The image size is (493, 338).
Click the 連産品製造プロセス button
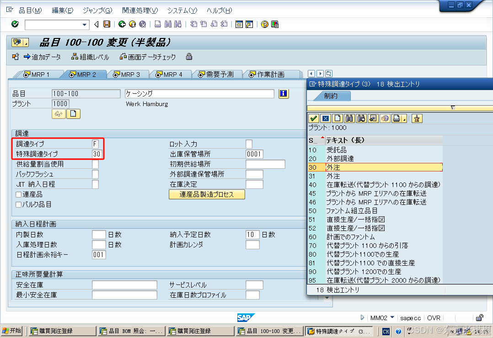[x=207, y=194]
